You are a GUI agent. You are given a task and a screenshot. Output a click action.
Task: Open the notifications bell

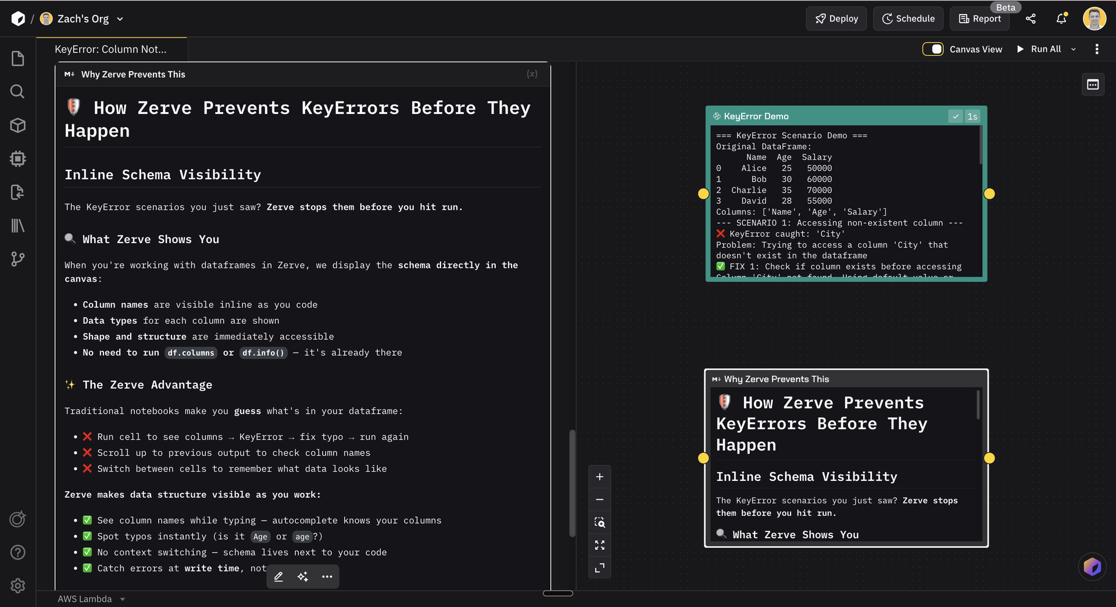point(1061,19)
